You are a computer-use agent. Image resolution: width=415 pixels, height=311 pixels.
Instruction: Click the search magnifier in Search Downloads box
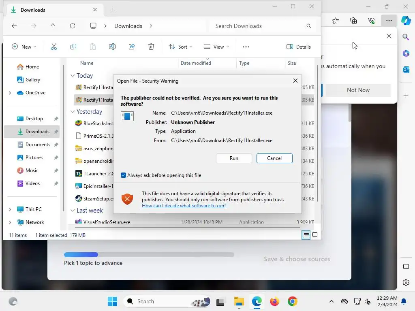(x=308, y=26)
